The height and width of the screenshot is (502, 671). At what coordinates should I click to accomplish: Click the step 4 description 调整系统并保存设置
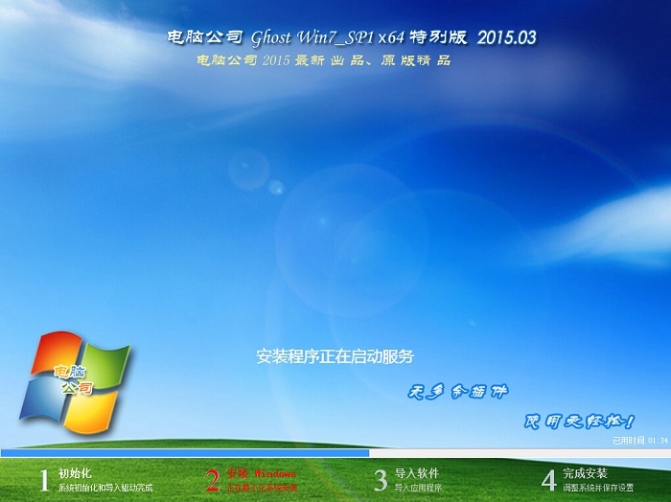pos(598,488)
